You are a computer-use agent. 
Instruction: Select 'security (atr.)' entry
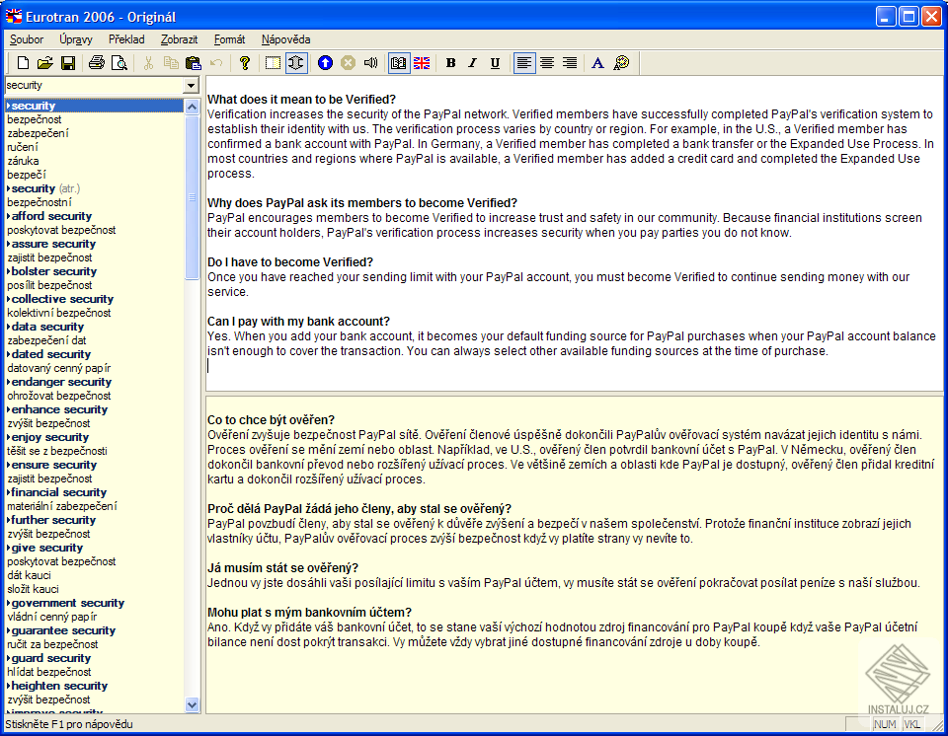[45, 188]
